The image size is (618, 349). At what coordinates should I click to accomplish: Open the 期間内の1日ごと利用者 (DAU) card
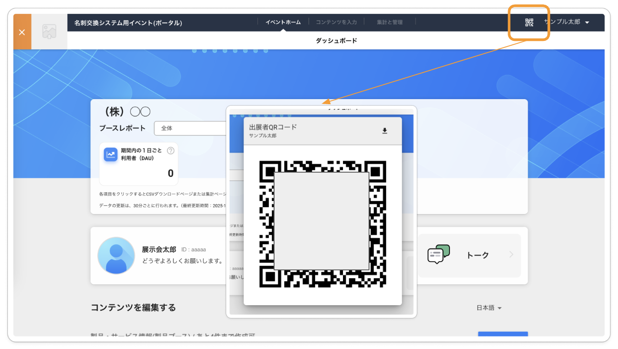coord(139,164)
